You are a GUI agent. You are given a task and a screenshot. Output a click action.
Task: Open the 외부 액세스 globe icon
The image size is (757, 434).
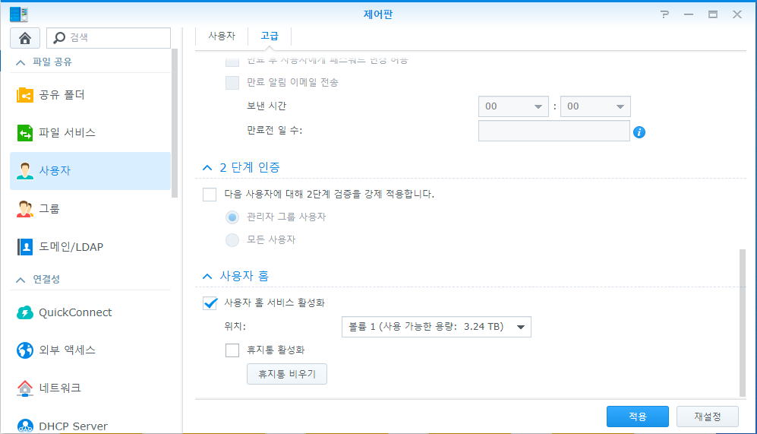(x=24, y=350)
